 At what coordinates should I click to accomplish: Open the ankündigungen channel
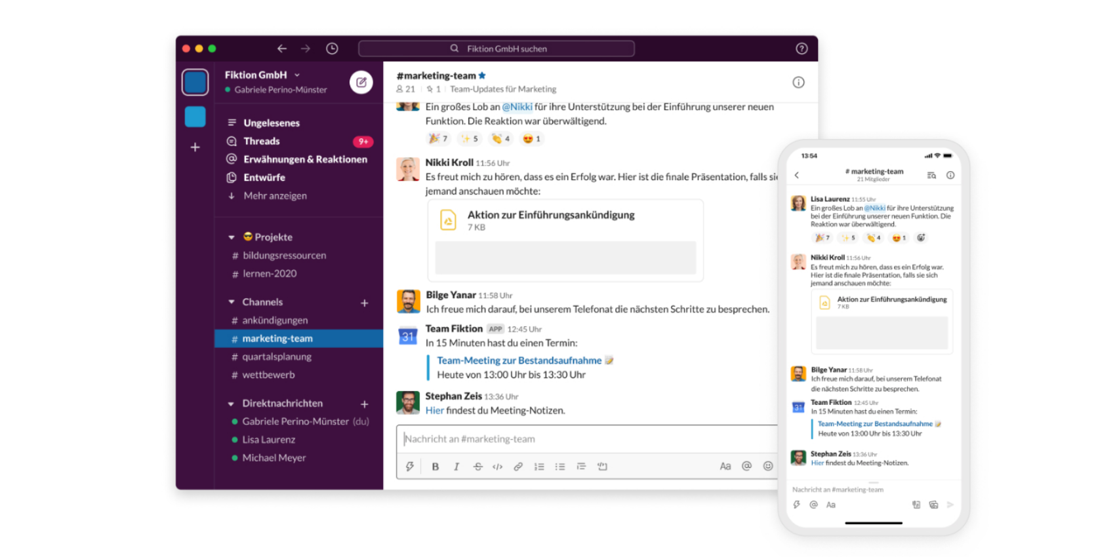(x=275, y=320)
